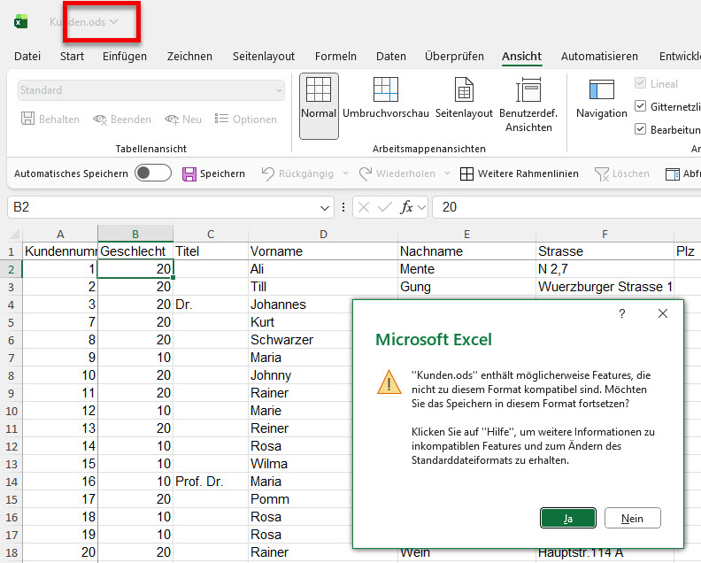This screenshot has width=701, height=563.
Task: Toggle Automatisches Speichern switch
Action: tap(152, 174)
